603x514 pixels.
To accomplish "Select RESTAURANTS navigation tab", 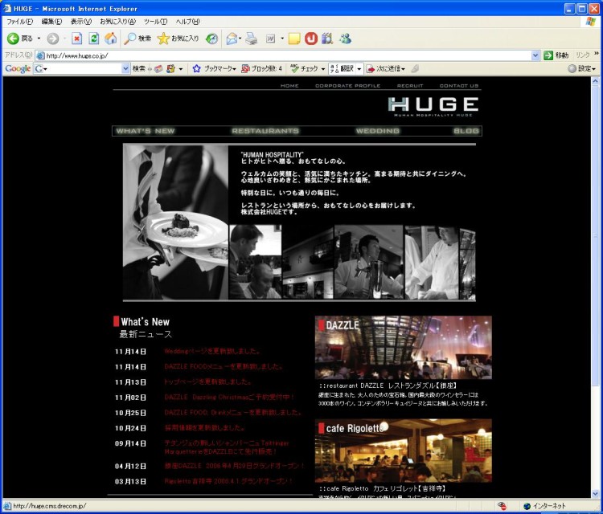I will point(265,131).
